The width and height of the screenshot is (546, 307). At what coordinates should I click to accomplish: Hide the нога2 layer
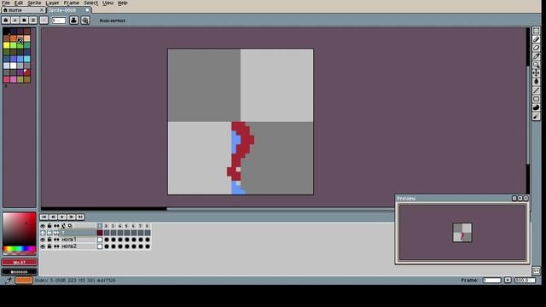(43, 246)
